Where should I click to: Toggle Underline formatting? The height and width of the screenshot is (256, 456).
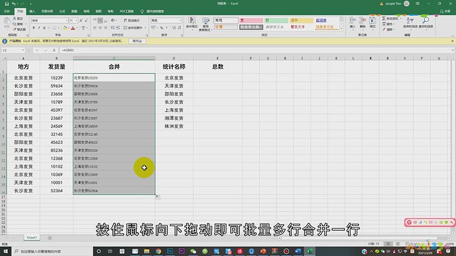pos(44,28)
